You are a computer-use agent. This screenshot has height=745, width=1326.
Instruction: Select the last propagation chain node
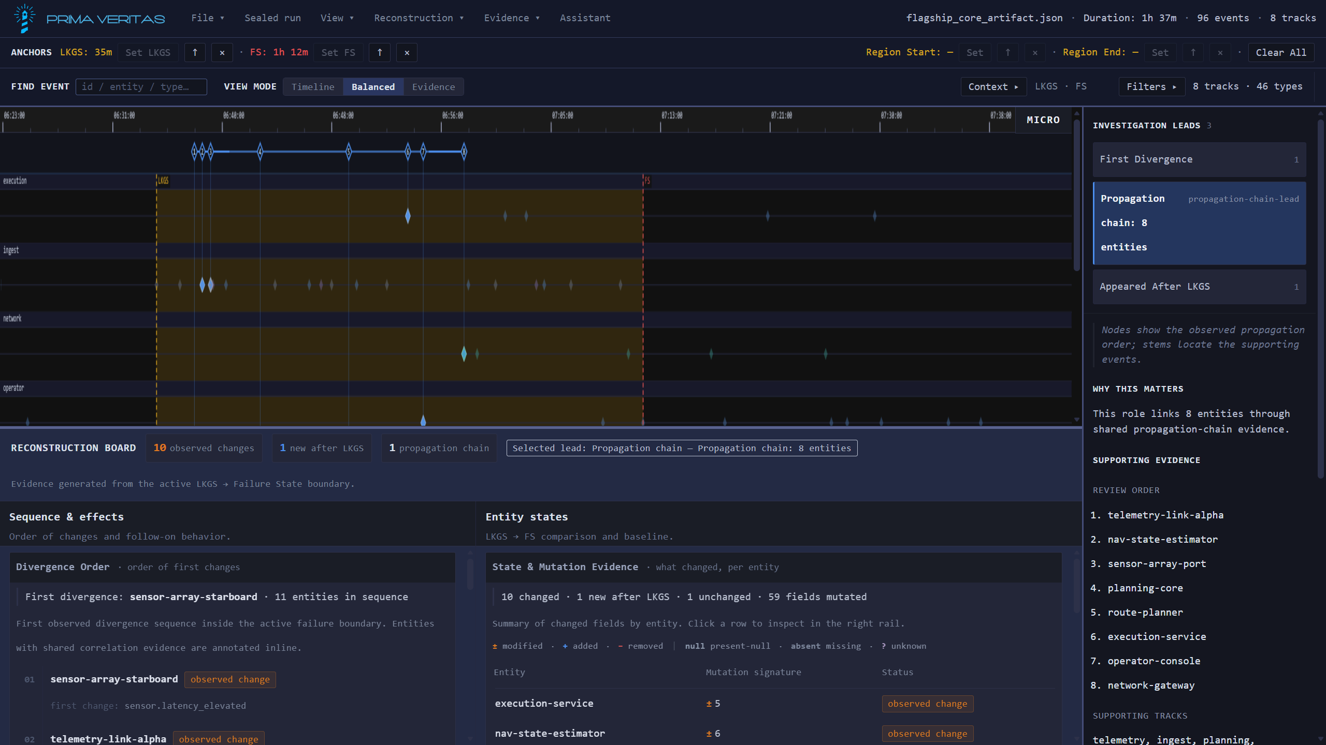tap(464, 152)
